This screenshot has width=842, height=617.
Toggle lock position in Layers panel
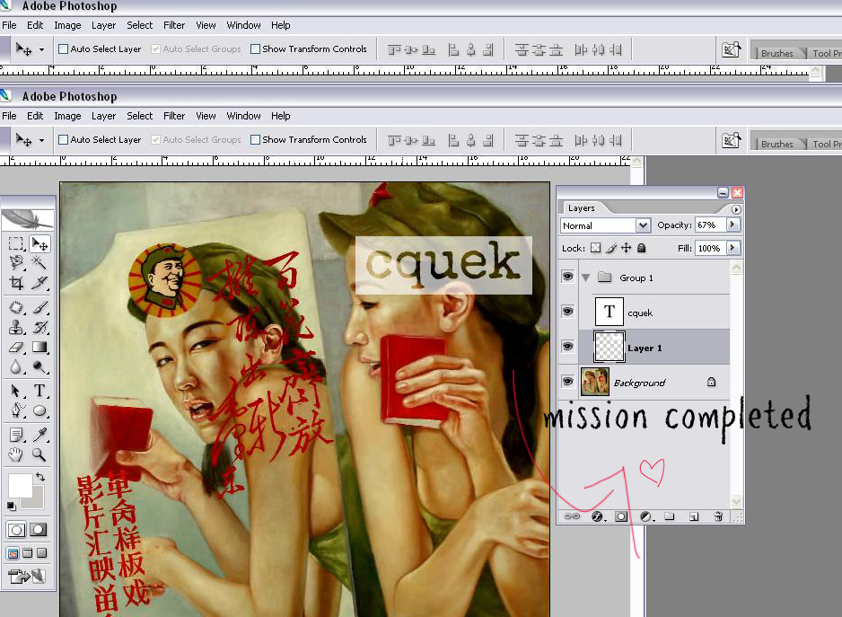click(x=627, y=248)
